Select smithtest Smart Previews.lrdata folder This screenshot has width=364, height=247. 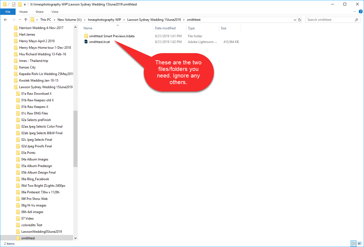[112, 36]
